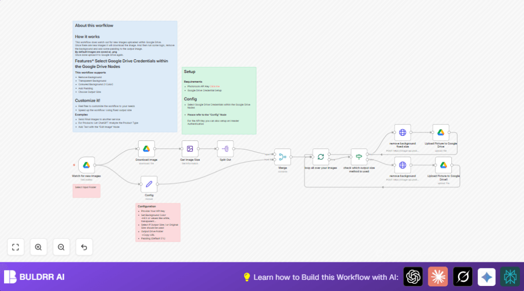Follow the 'Click me' Photoroom API key link
The image size is (524, 291).
pyautogui.click(x=214, y=86)
